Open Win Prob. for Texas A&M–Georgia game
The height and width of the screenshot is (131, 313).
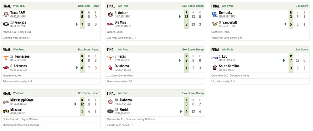pyautogui.click(x=19, y=6)
